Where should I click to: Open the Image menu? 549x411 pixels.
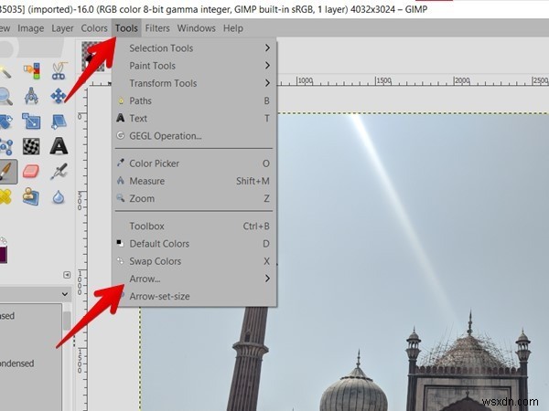click(31, 28)
